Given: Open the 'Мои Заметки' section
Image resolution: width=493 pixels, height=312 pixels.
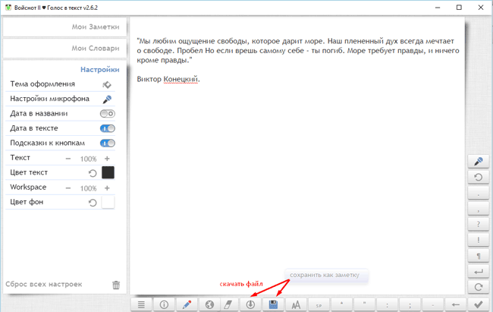Looking at the screenshot, I should point(64,27).
